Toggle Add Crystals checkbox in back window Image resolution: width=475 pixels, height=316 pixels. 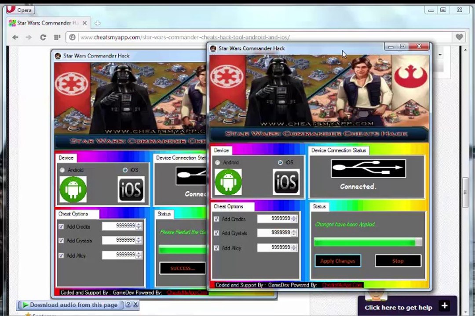[61, 241]
